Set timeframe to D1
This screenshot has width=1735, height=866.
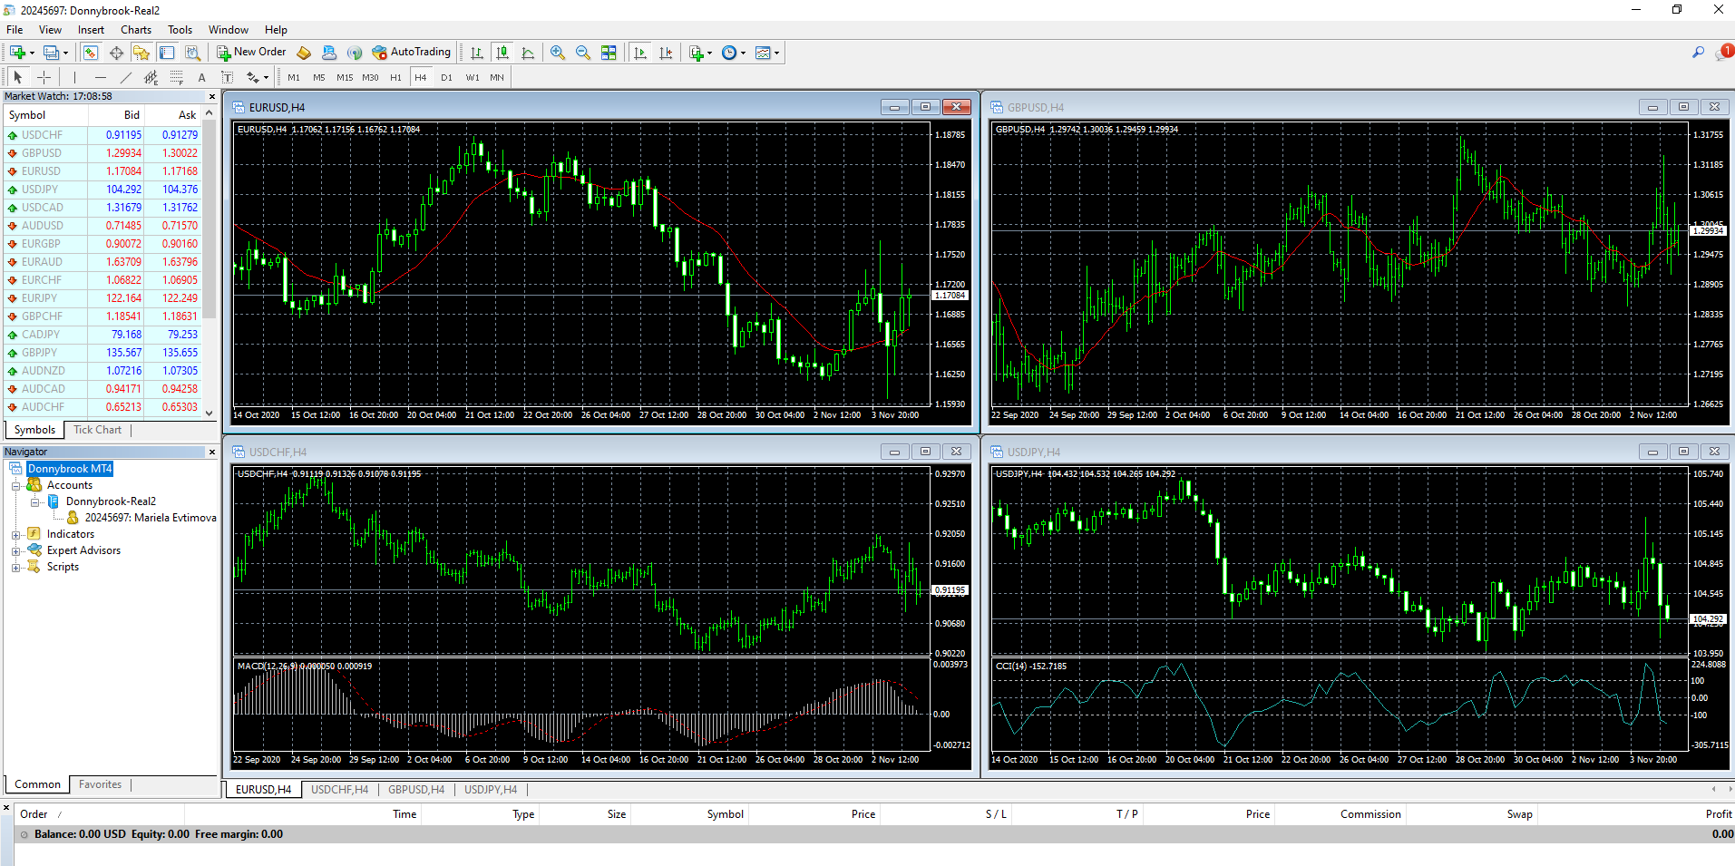(x=446, y=77)
